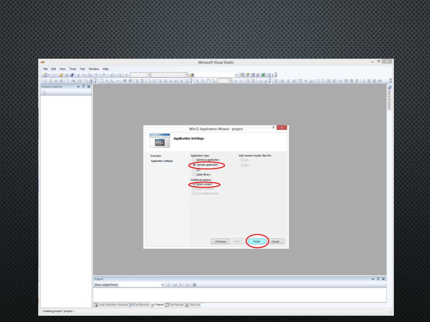Click the Open File folder icon
This screenshot has width=430, height=322.
pos(61,75)
